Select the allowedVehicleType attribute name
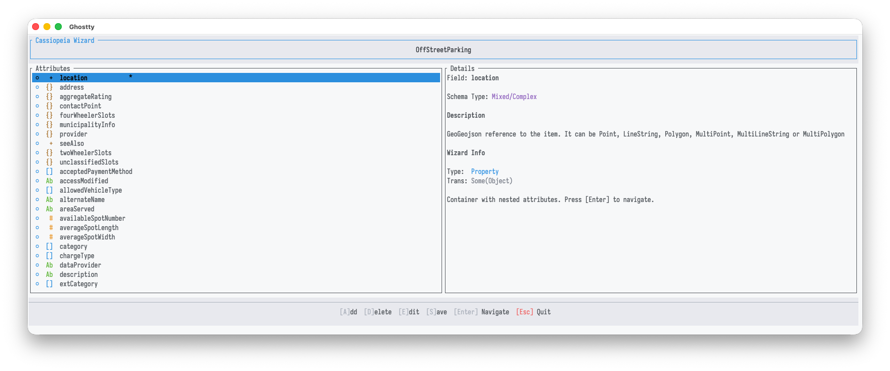Image resolution: width=890 pixels, height=371 pixels. (x=91, y=190)
